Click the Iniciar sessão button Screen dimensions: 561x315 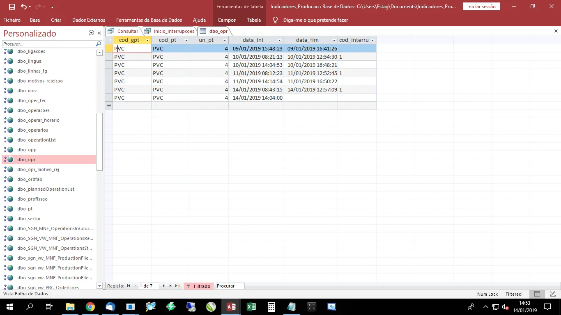[x=481, y=7]
